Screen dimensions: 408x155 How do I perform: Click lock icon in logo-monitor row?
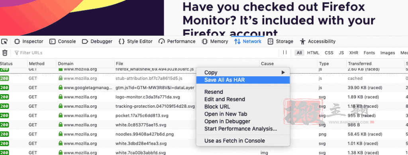point(61,97)
